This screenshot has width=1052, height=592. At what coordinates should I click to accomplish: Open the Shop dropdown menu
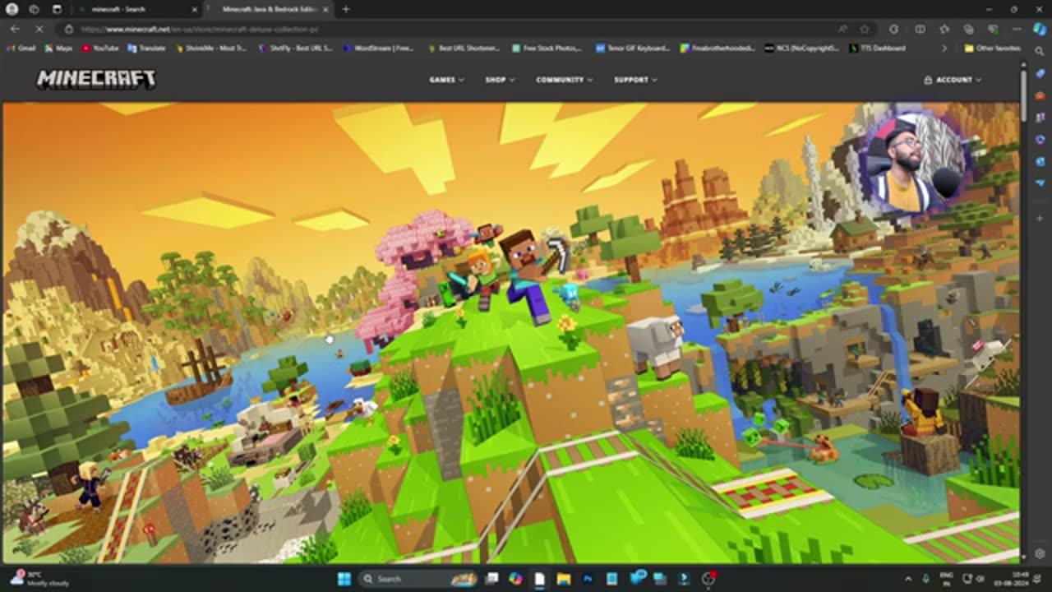coord(500,80)
